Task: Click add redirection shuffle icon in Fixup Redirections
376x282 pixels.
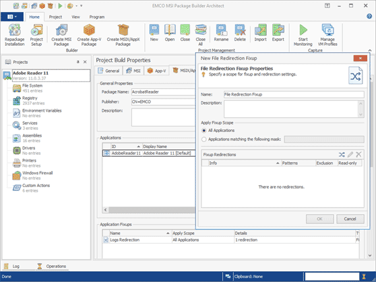Action: pyautogui.click(x=342, y=155)
